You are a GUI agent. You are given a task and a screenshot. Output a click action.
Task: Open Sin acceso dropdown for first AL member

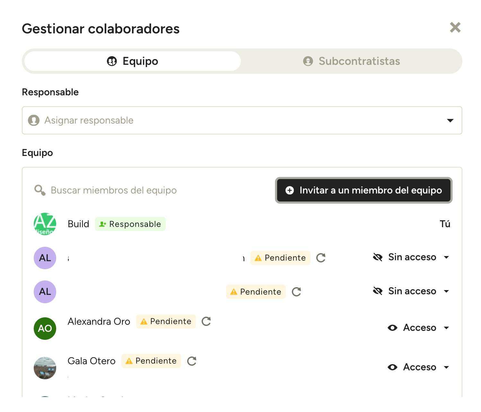[446, 257]
